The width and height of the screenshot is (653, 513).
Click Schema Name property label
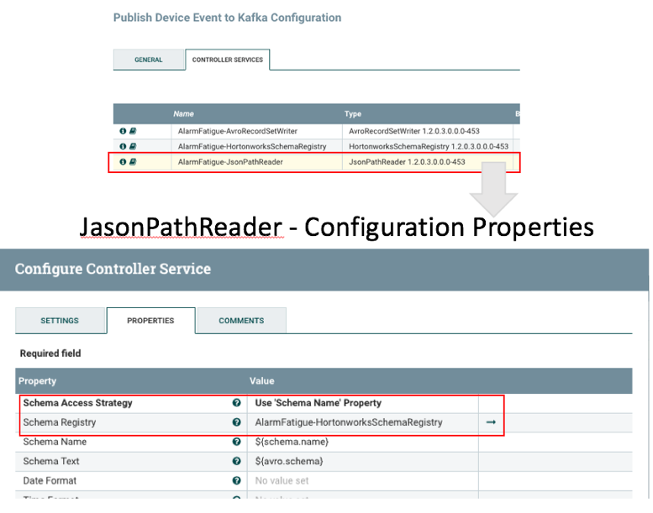click(x=55, y=442)
